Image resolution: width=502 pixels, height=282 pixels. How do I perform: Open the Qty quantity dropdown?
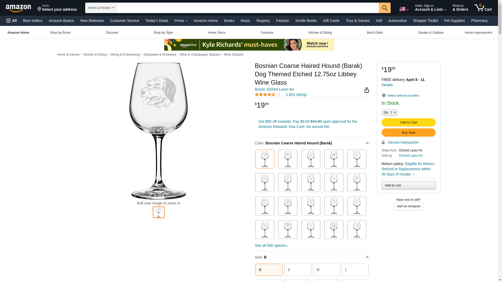pos(390,112)
